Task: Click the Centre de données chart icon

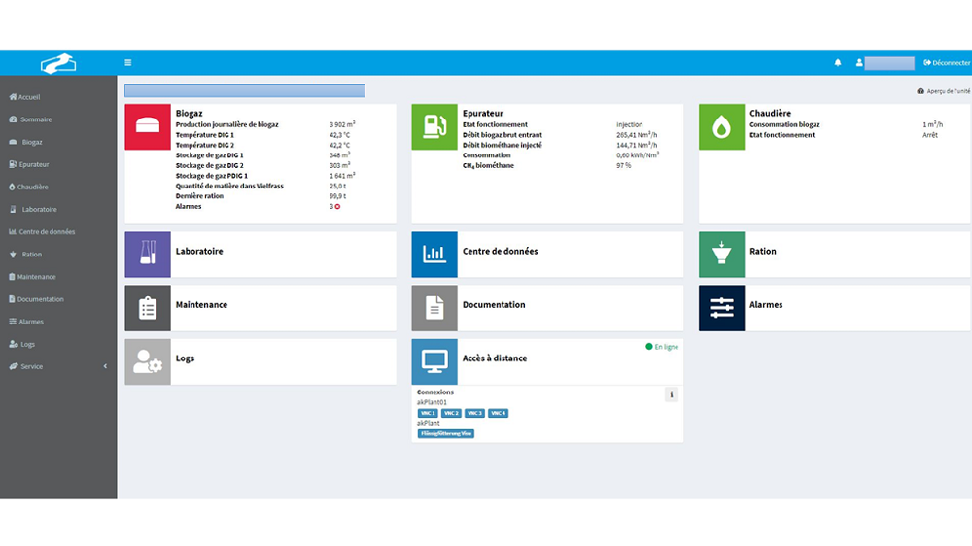Action: [434, 255]
